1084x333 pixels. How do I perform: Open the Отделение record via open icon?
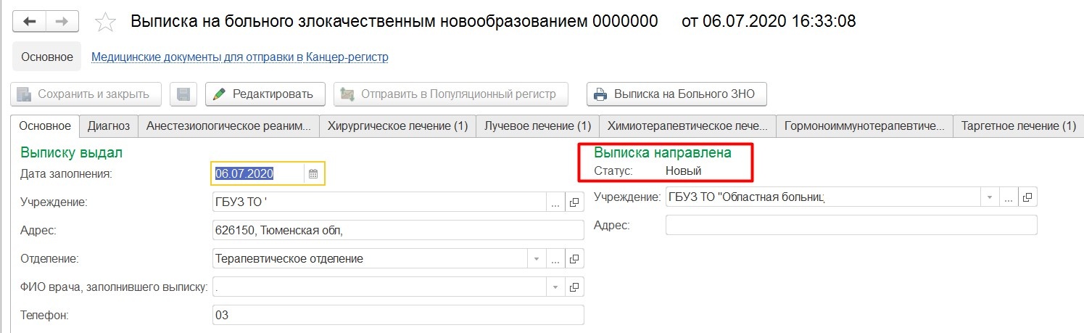[x=574, y=258]
